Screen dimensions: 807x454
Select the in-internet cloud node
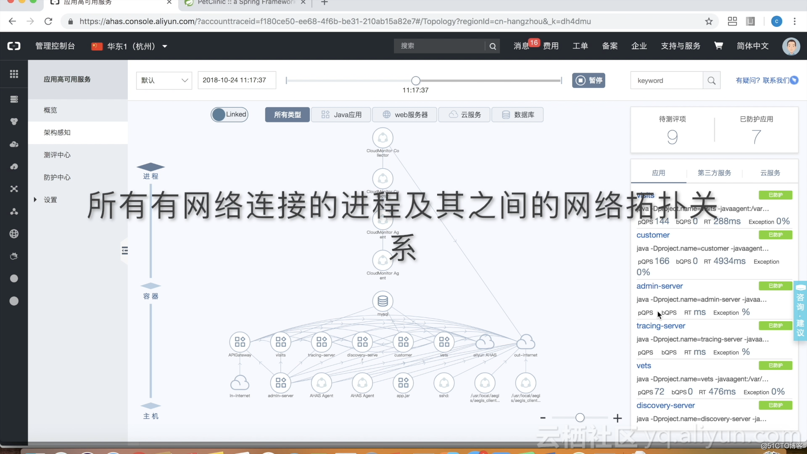point(240,383)
